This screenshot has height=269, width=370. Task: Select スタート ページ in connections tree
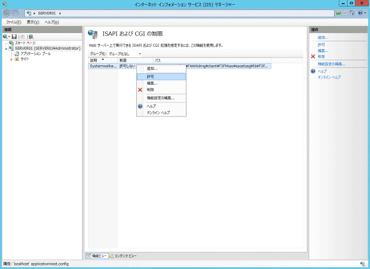tap(25, 43)
